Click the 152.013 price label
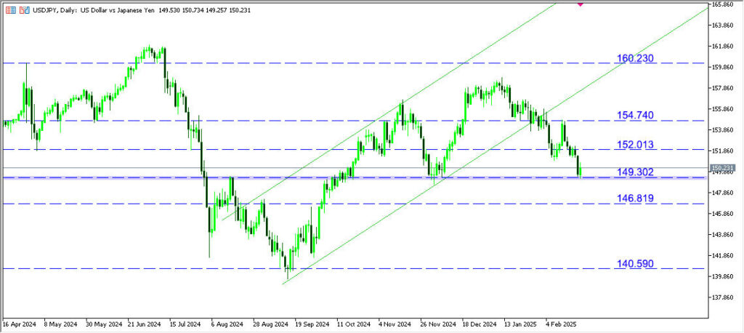Screen dimensions: 744x333 pos(636,144)
